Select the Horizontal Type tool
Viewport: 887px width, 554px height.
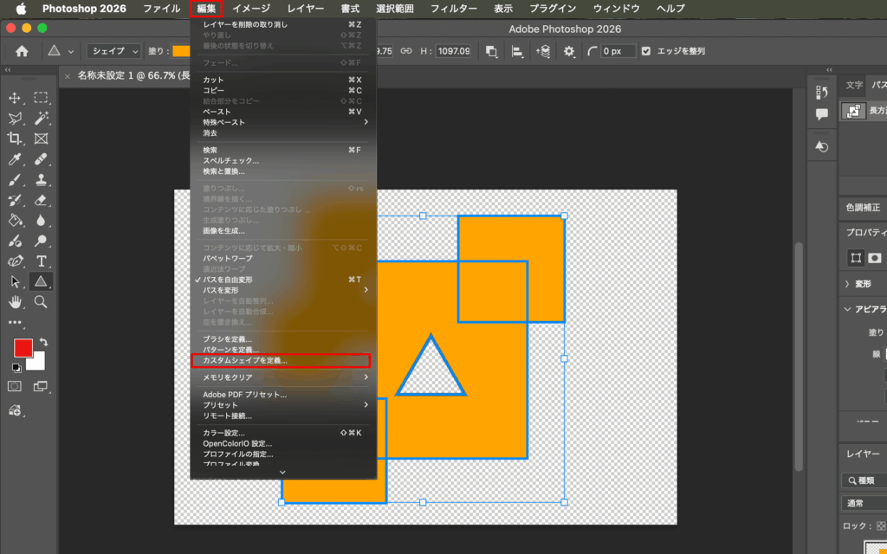[x=41, y=261]
